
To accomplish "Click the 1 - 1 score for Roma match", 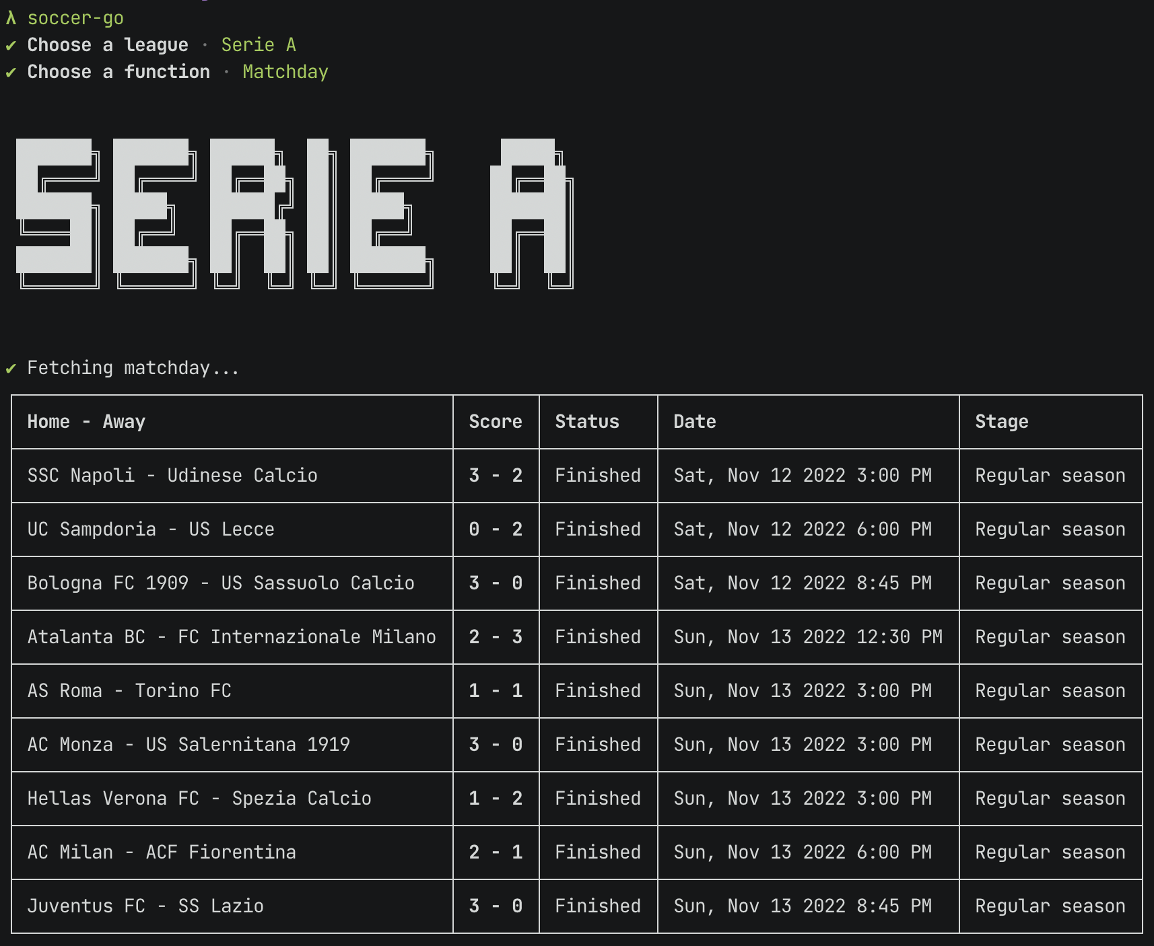I will click(x=496, y=691).
